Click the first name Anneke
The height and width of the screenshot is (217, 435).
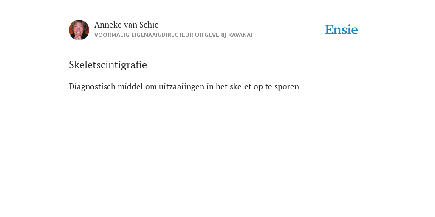(108, 25)
